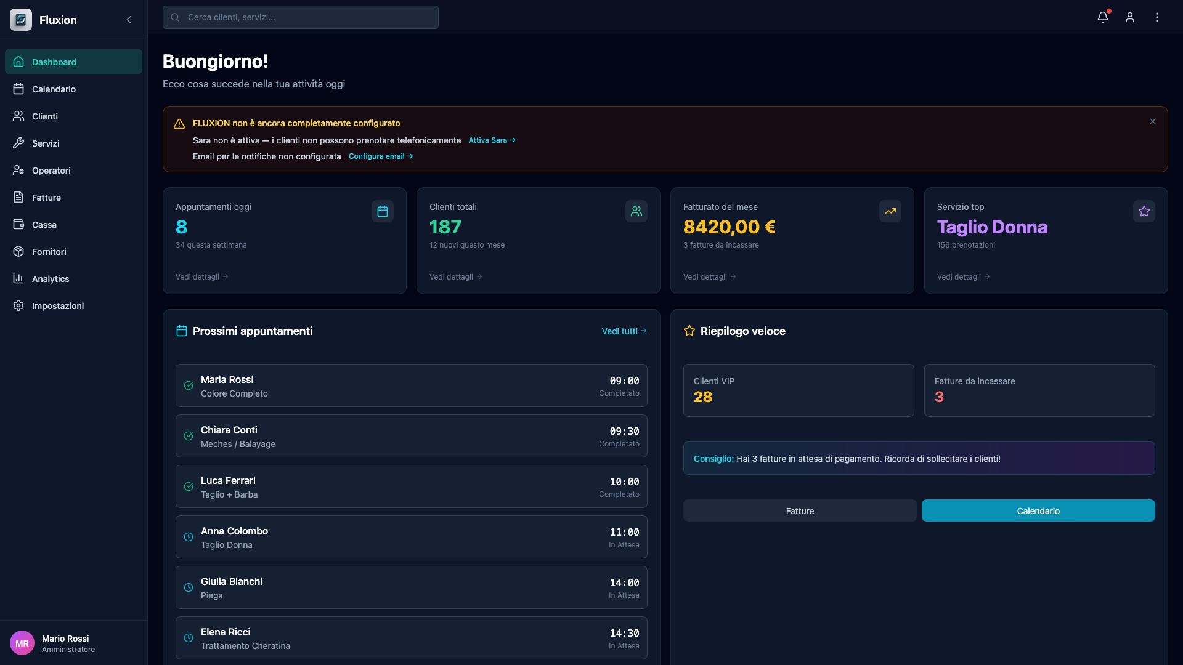Click the search field Cerca clienti, servizi
Image resolution: width=1183 pixels, height=665 pixels.
(x=300, y=17)
